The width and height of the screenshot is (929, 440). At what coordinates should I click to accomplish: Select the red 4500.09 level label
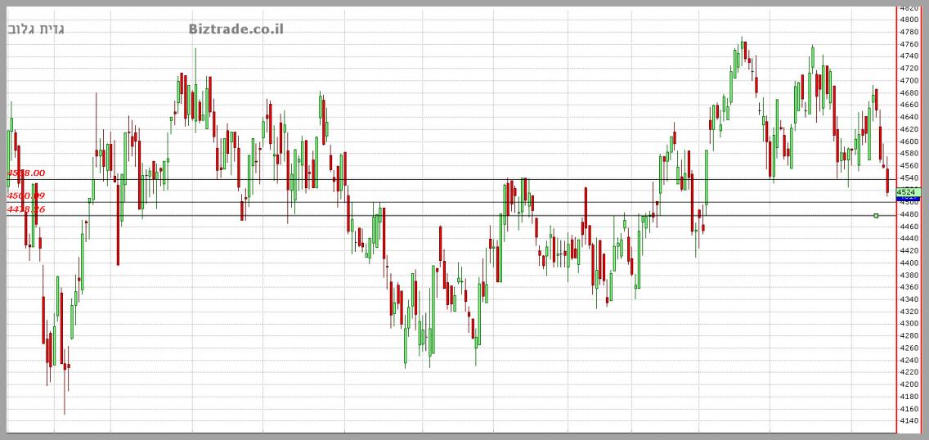26,196
